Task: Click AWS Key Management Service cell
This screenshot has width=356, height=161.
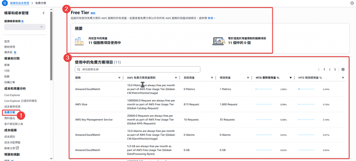Action: pos(94,119)
